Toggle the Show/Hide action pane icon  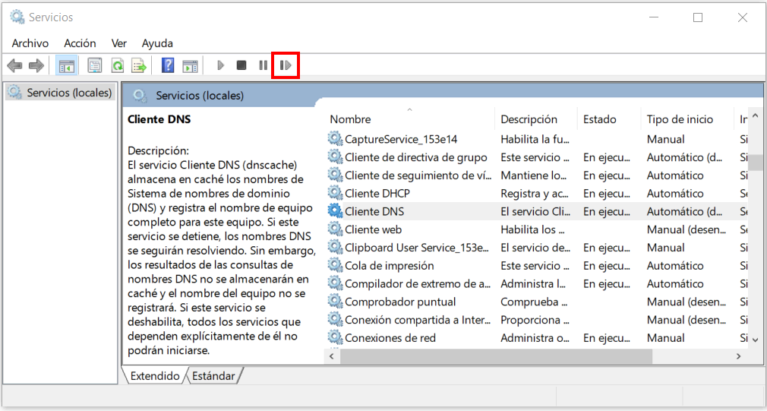coord(190,65)
